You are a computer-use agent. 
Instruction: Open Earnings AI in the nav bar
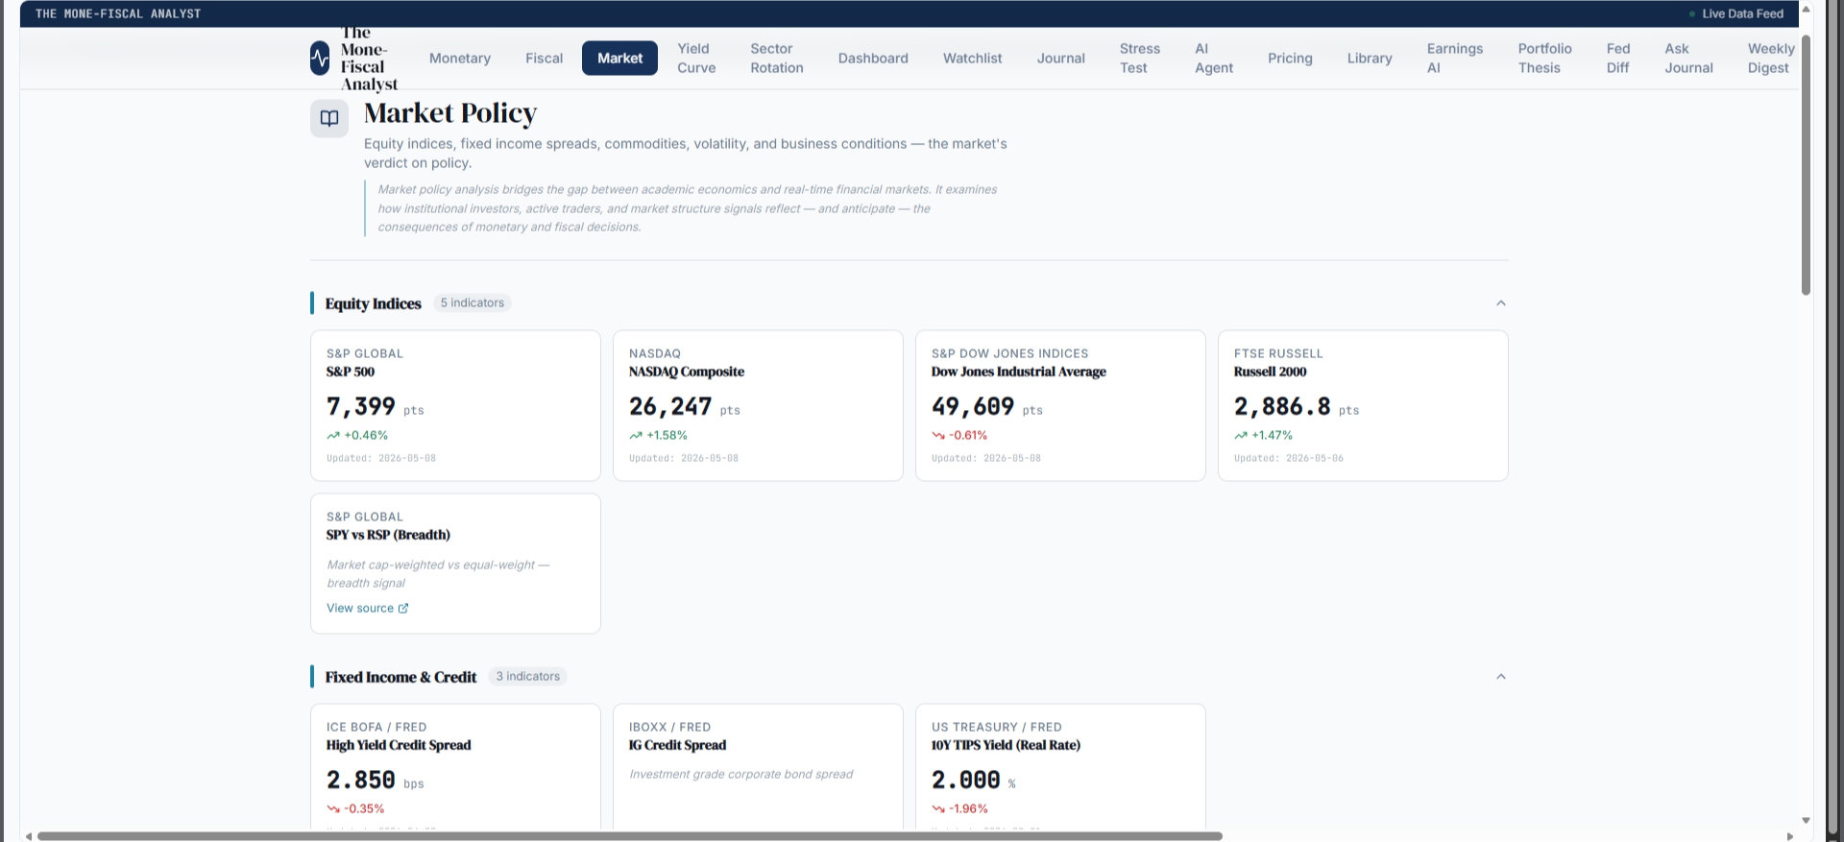[x=1455, y=59]
